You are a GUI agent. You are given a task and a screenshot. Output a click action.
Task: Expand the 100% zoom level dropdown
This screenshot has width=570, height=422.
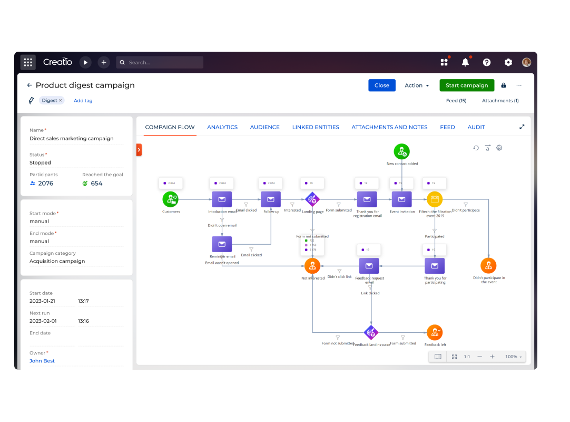[x=514, y=357]
